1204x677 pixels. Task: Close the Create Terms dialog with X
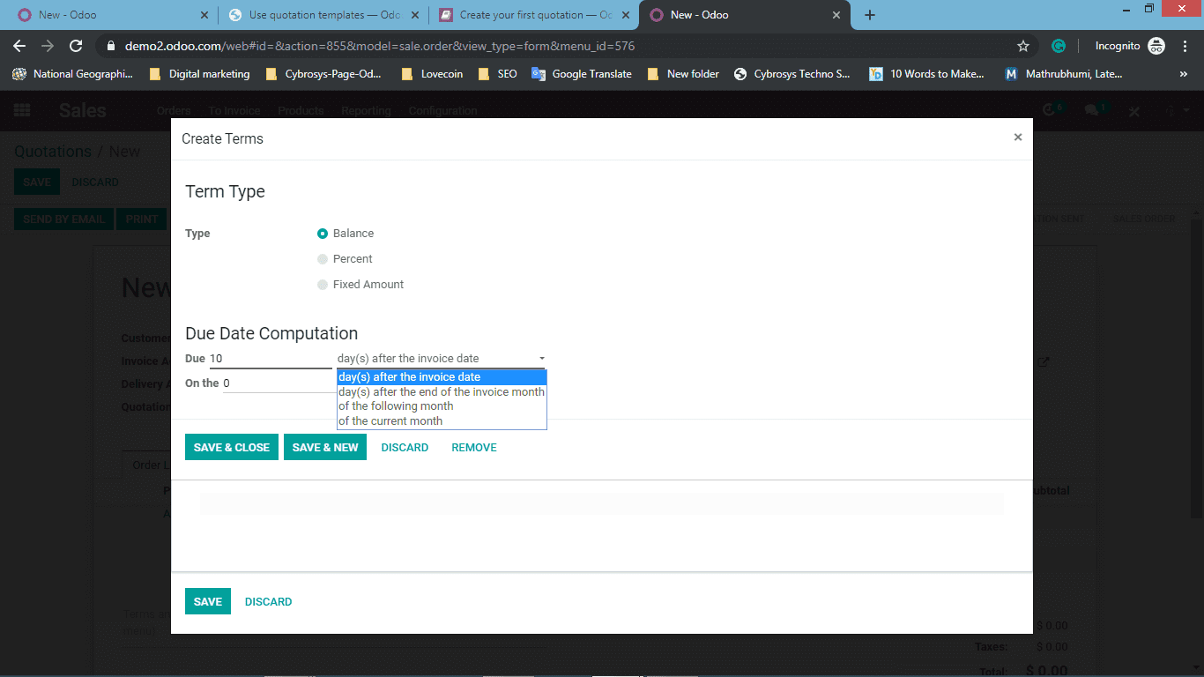point(1018,138)
